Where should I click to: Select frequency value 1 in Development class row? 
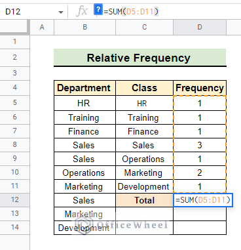pyautogui.click(x=200, y=186)
